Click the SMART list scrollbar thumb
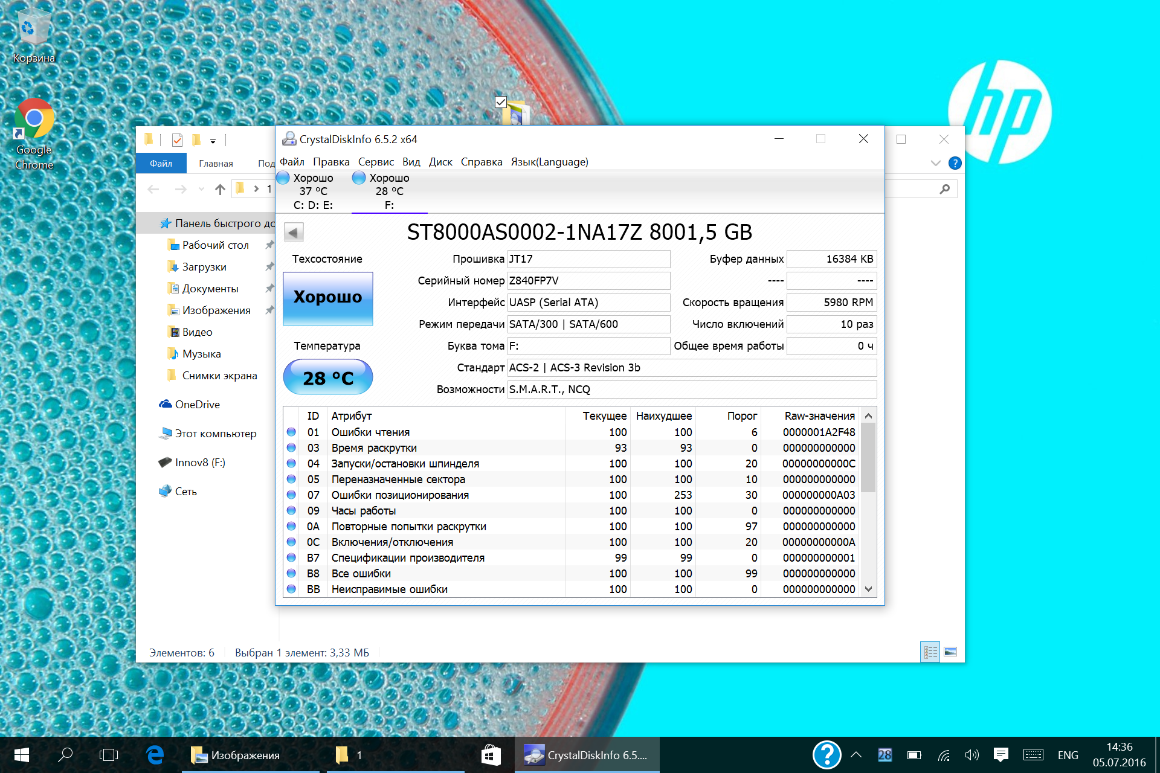This screenshot has width=1160, height=773. pyautogui.click(x=868, y=458)
